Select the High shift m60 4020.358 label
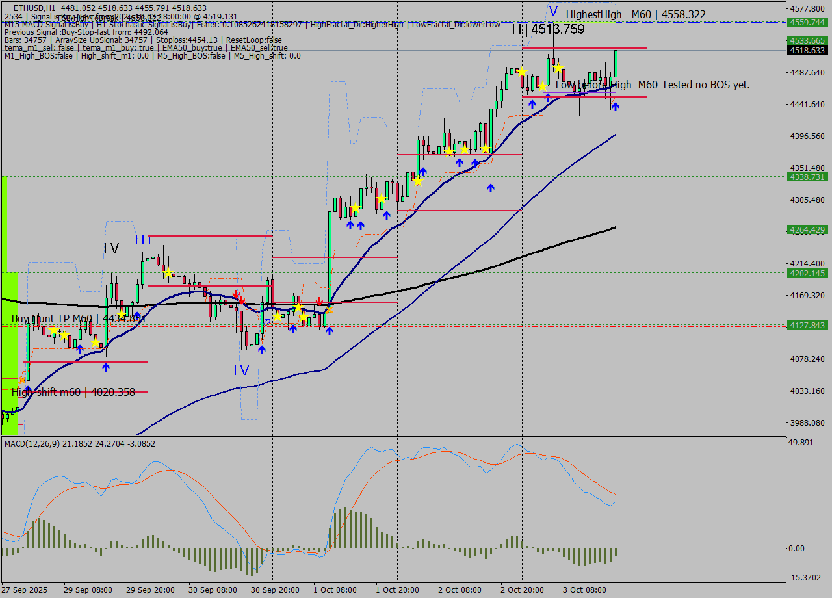 click(x=73, y=392)
